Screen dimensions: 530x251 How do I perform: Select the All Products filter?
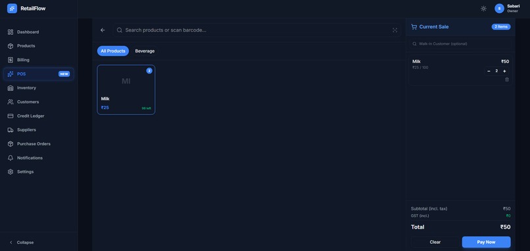(113, 51)
